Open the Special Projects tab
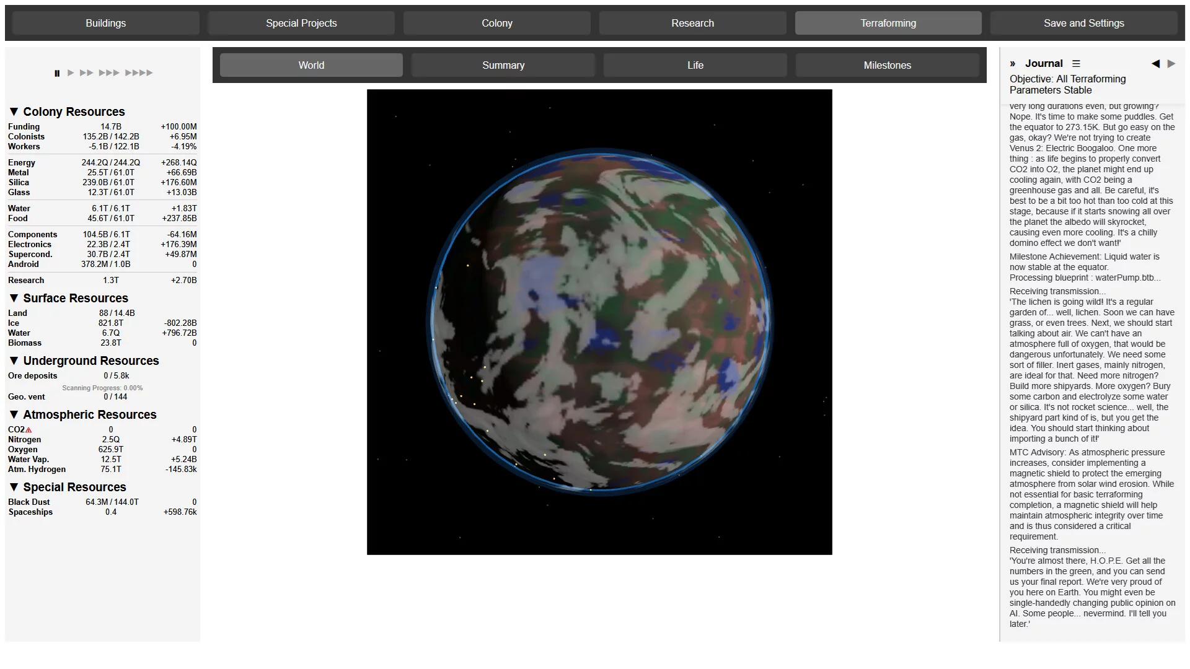 pos(301,23)
